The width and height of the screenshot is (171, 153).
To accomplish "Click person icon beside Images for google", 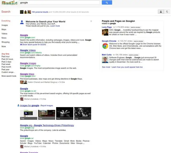I will point(18,105).
